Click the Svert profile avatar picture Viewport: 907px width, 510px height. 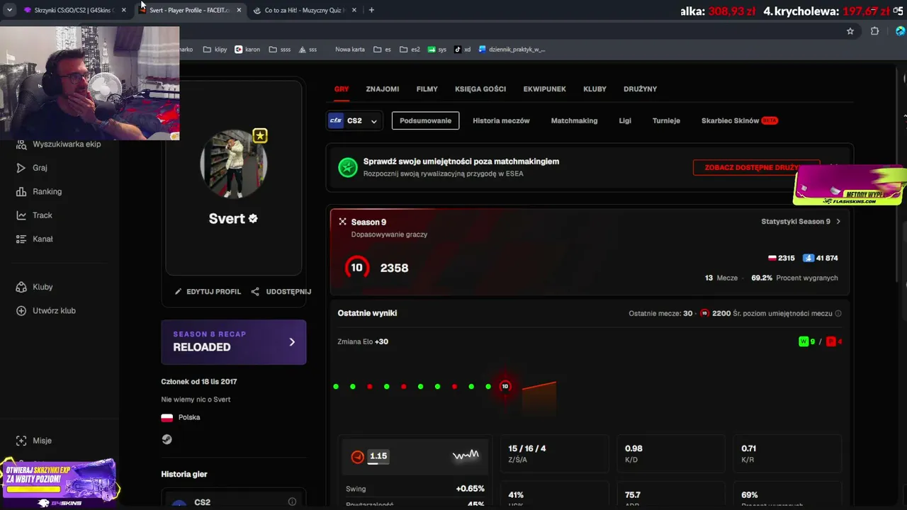(234, 164)
